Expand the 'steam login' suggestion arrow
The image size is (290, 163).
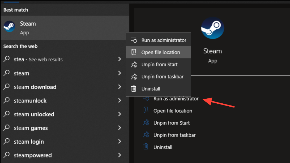(x=120, y=141)
